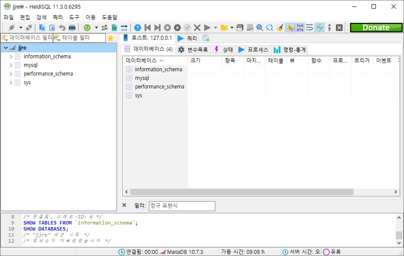Click the save floppy disk icon
Screen dimensions: 404x256
click(240, 28)
